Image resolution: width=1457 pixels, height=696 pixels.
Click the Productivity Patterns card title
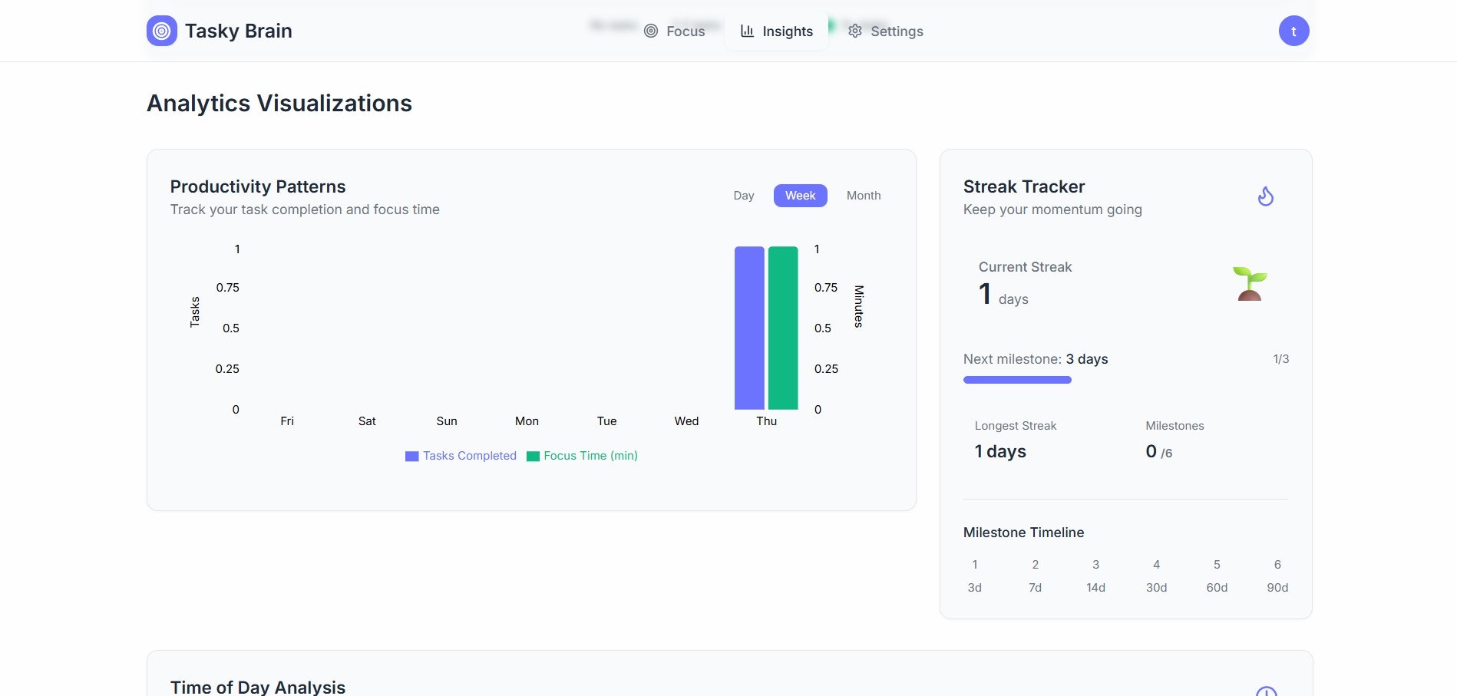click(258, 186)
